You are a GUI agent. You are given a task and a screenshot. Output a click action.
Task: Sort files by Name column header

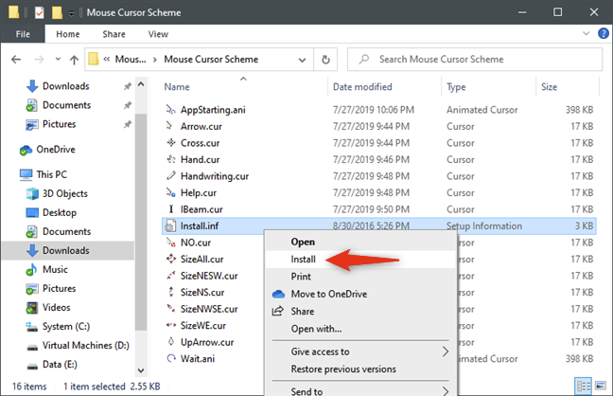[x=177, y=87]
